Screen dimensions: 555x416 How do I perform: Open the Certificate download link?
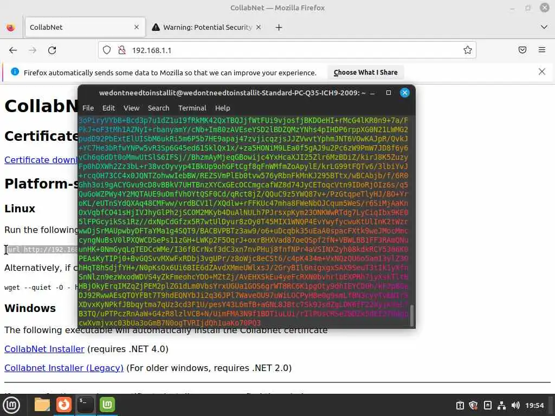41,160
